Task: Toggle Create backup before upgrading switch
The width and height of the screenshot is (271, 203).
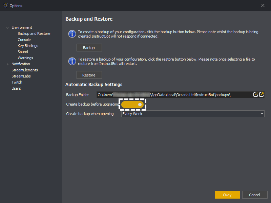Action: pos(132,105)
